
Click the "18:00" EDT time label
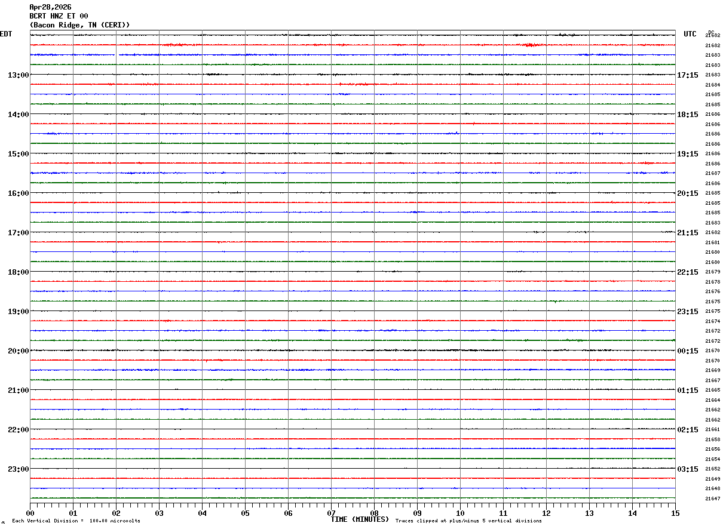[18, 272]
